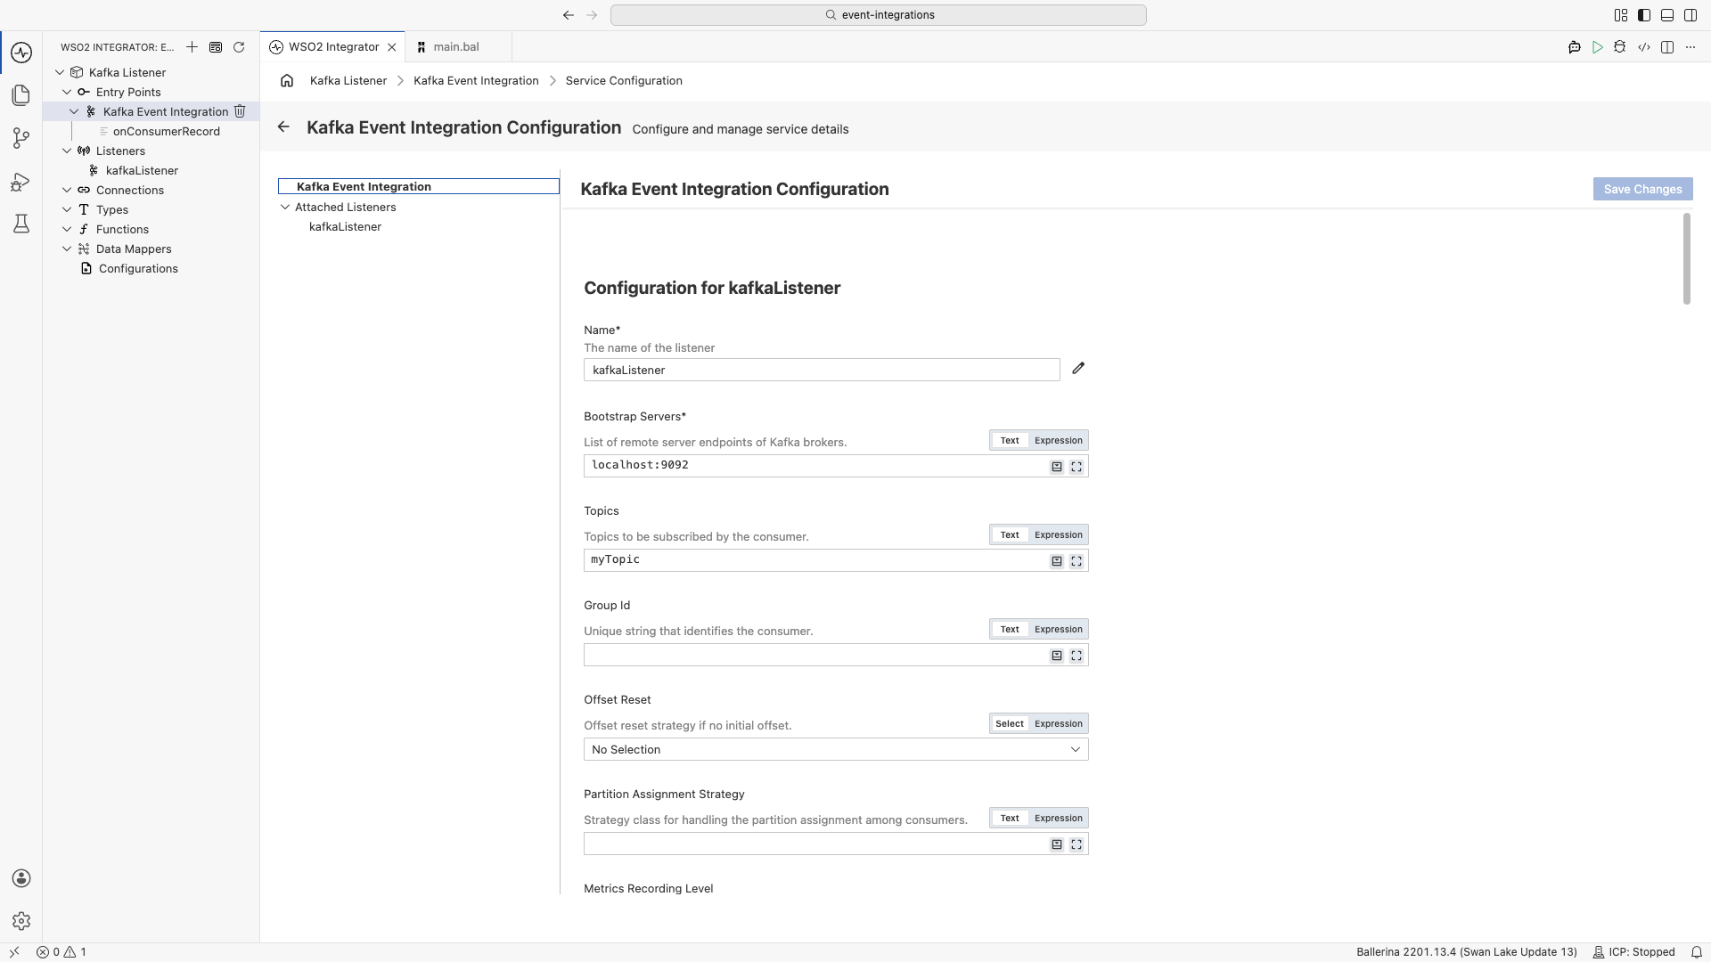
Task: Click the ICP: Stopped status item
Action: [x=1633, y=952]
